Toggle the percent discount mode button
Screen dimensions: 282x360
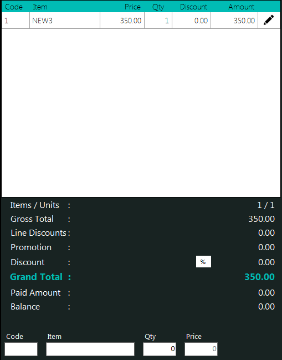[203, 261]
